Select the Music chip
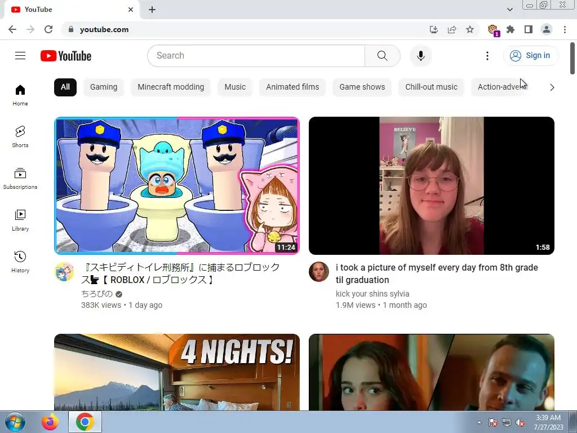The width and height of the screenshot is (577, 433). (x=235, y=87)
